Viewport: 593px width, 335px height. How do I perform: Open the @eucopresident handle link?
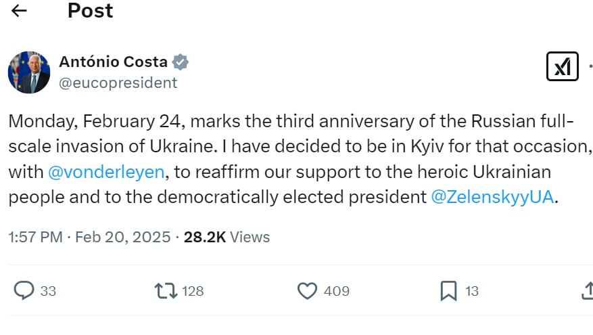pyautogui.click(x=118, y=83)
